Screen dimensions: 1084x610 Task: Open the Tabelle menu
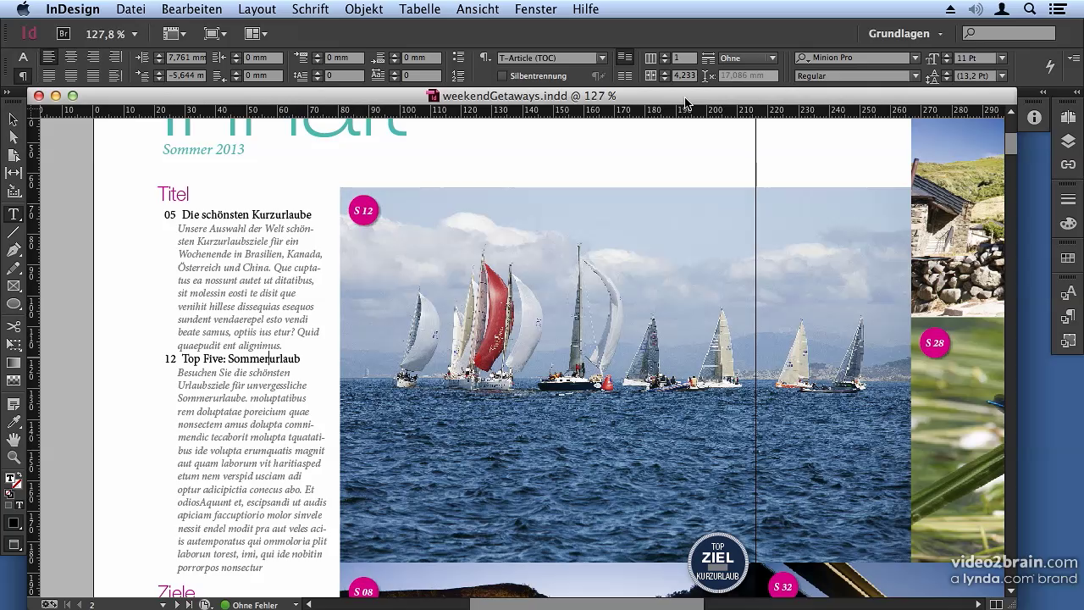coord(420,9)
